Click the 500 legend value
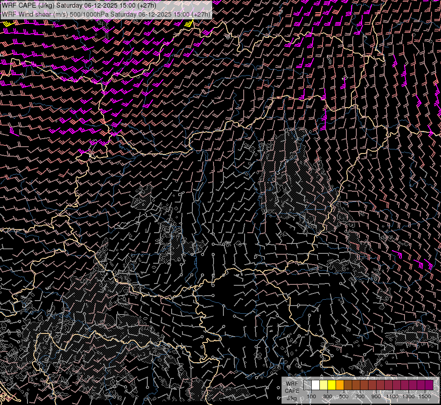The image size is (441, 405). tap(344, 396)
